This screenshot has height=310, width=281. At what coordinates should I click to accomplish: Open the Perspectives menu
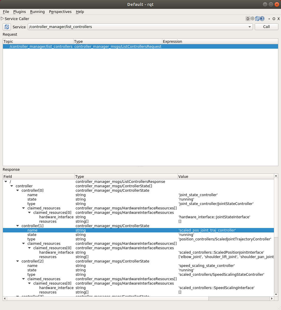[x=60, y=12]
